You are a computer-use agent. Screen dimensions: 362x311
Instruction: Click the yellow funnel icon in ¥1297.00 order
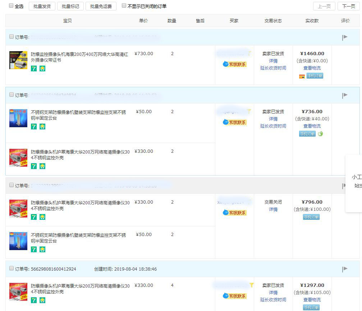[252, 285]
